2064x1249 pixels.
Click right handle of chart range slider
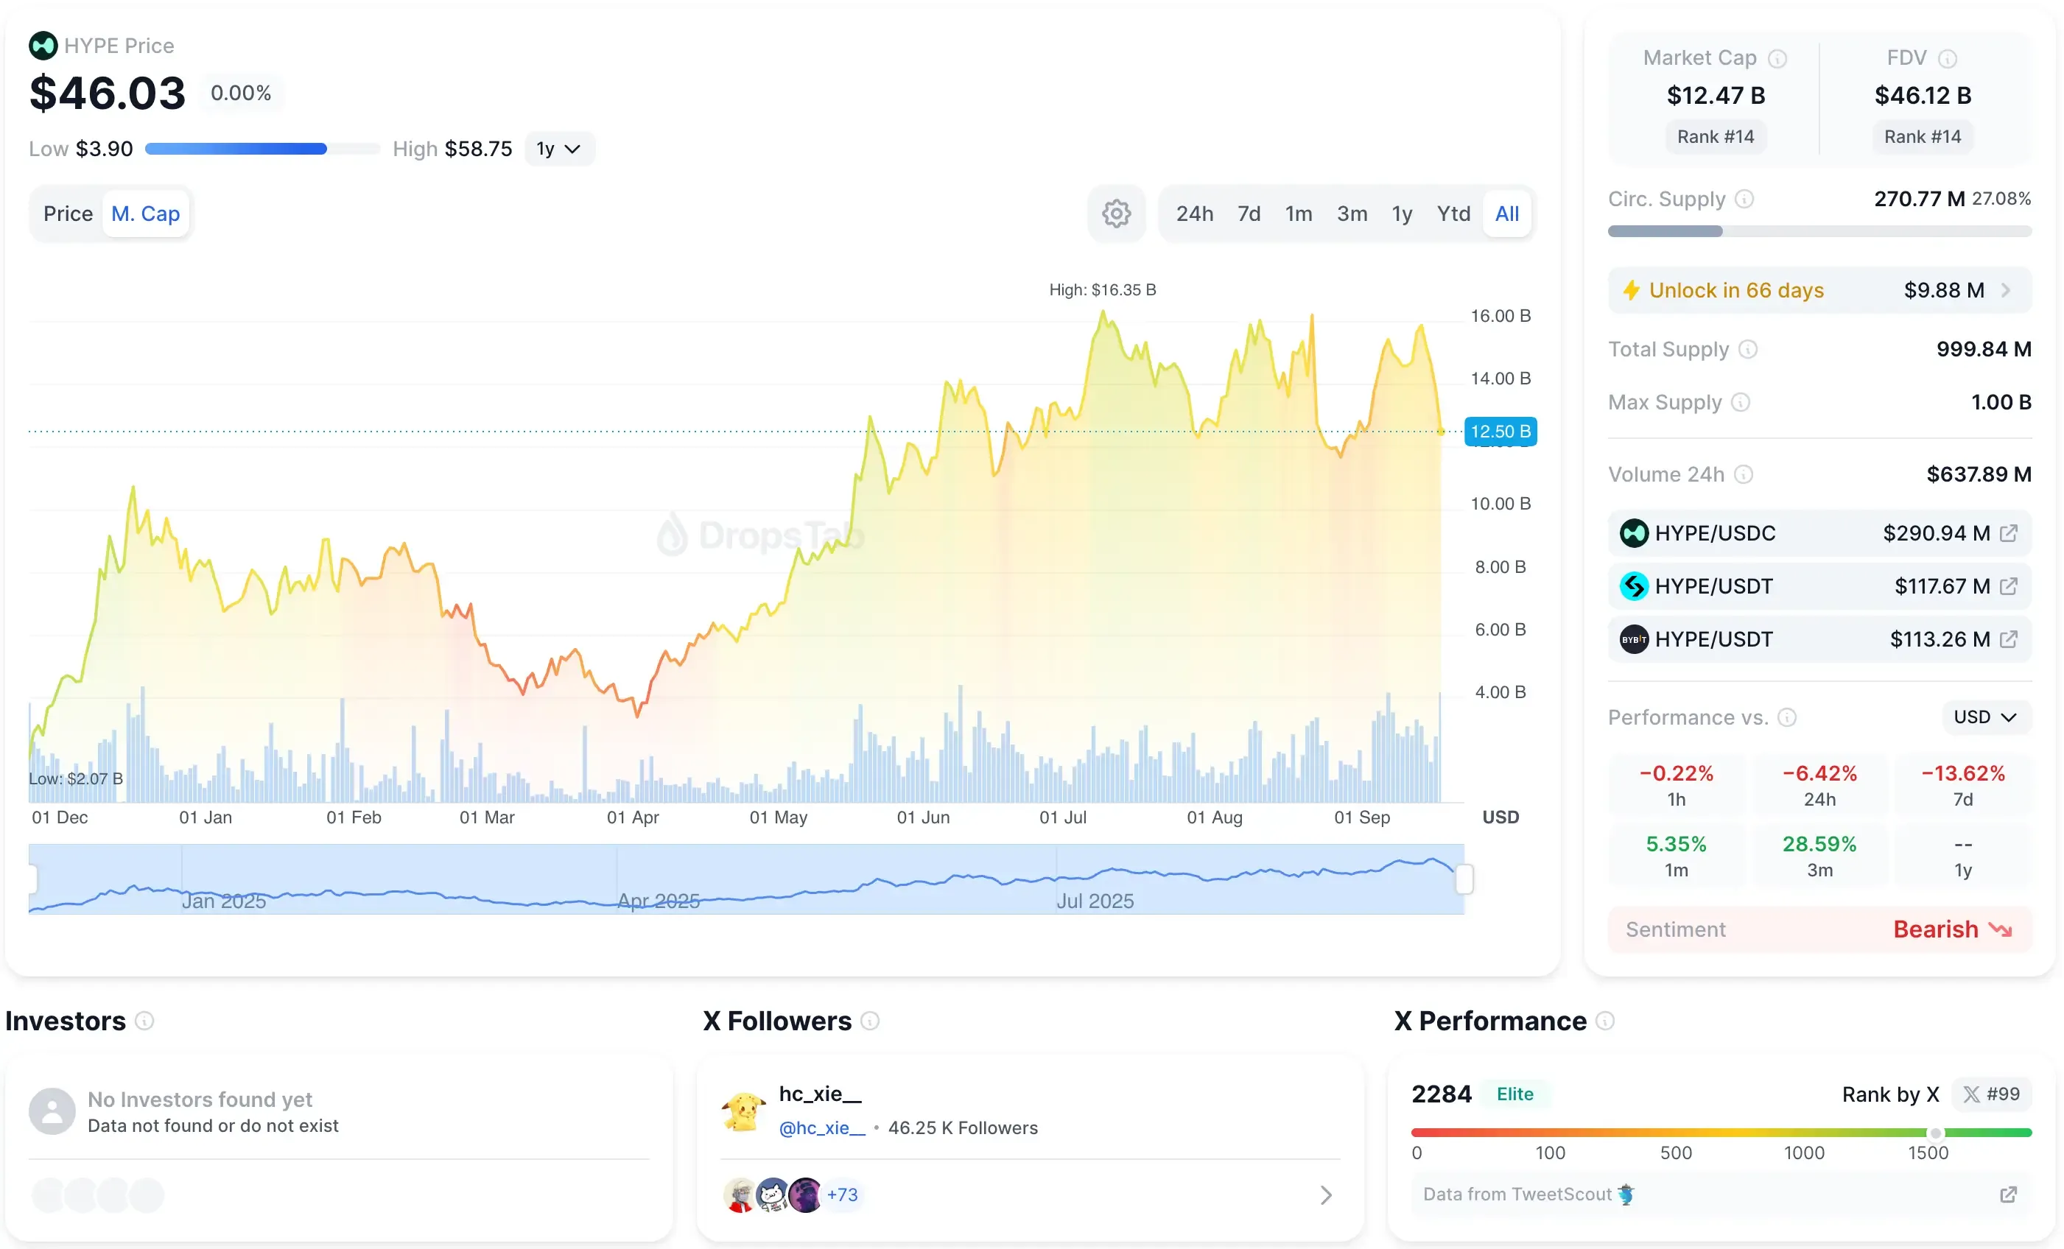[x=1464, y=879]
